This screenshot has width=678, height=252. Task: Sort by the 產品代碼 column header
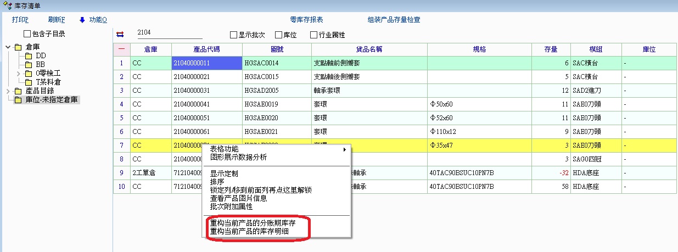[x=207, y=49]
